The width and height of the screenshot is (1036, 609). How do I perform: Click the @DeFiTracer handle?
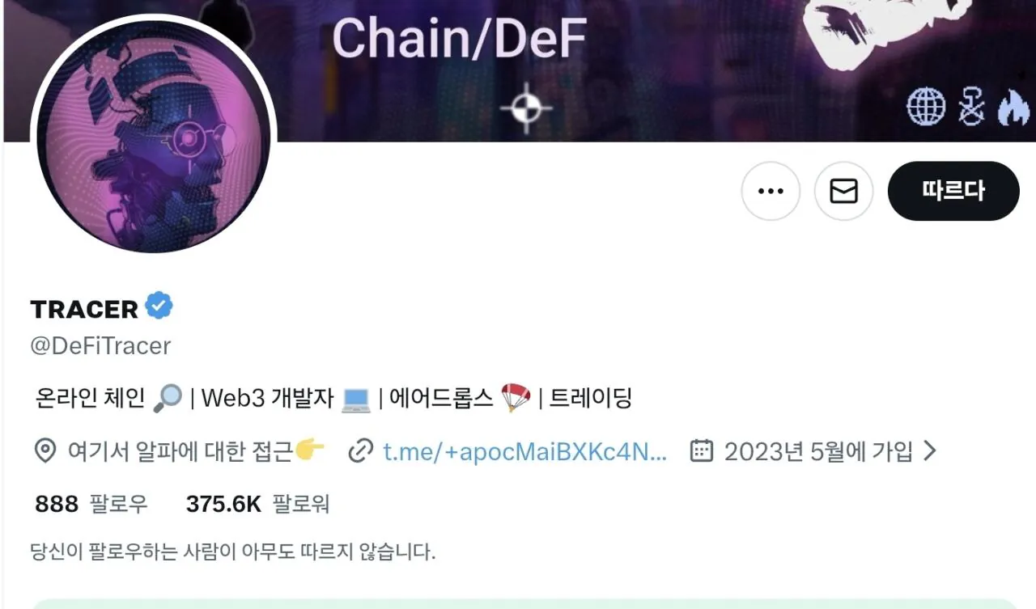pyautogui.click(x=100, y=346)
